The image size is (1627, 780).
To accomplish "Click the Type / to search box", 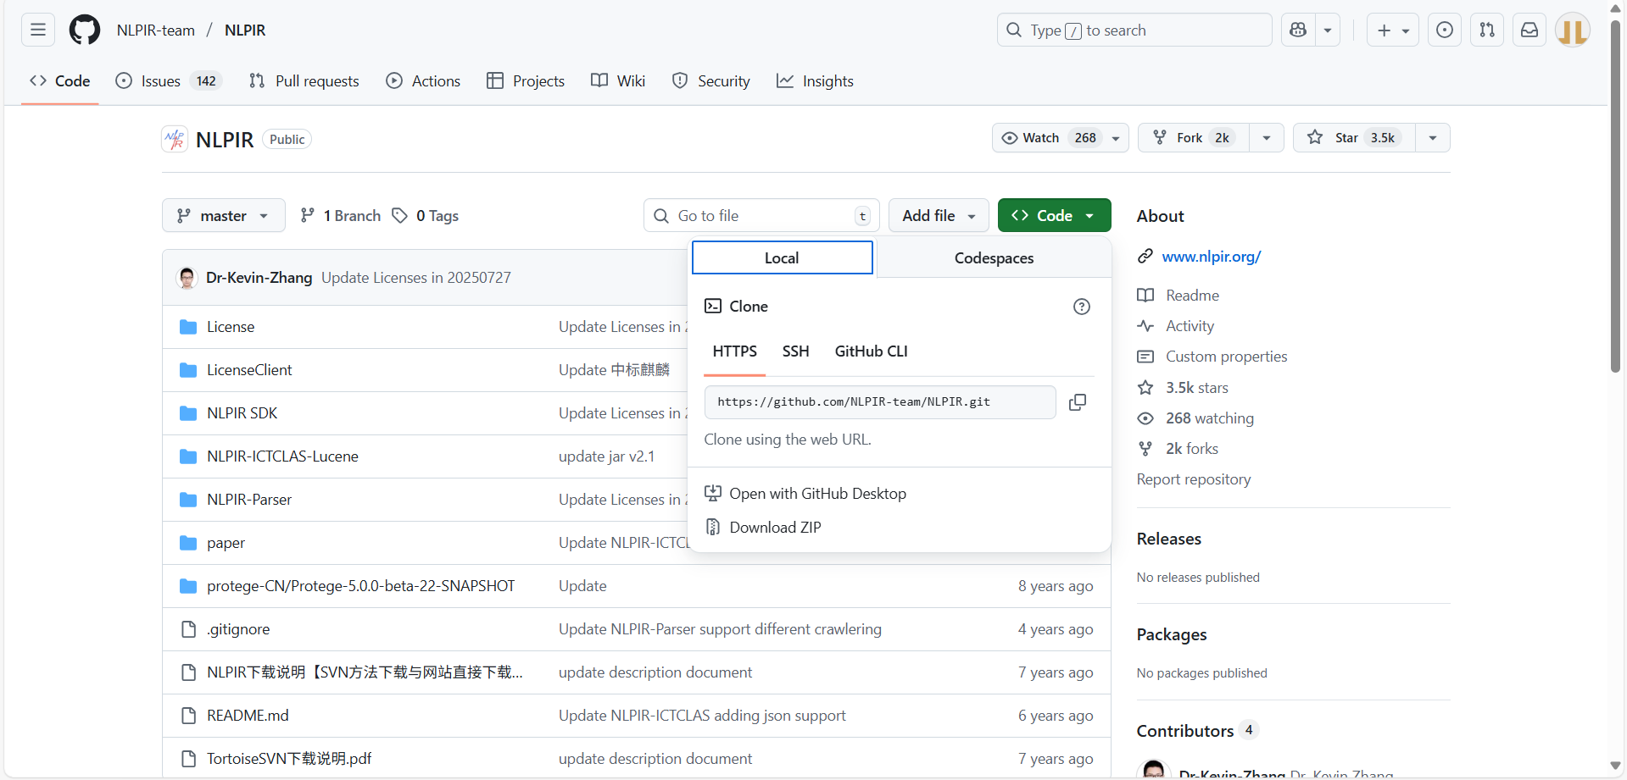I will click(1134, 30).
